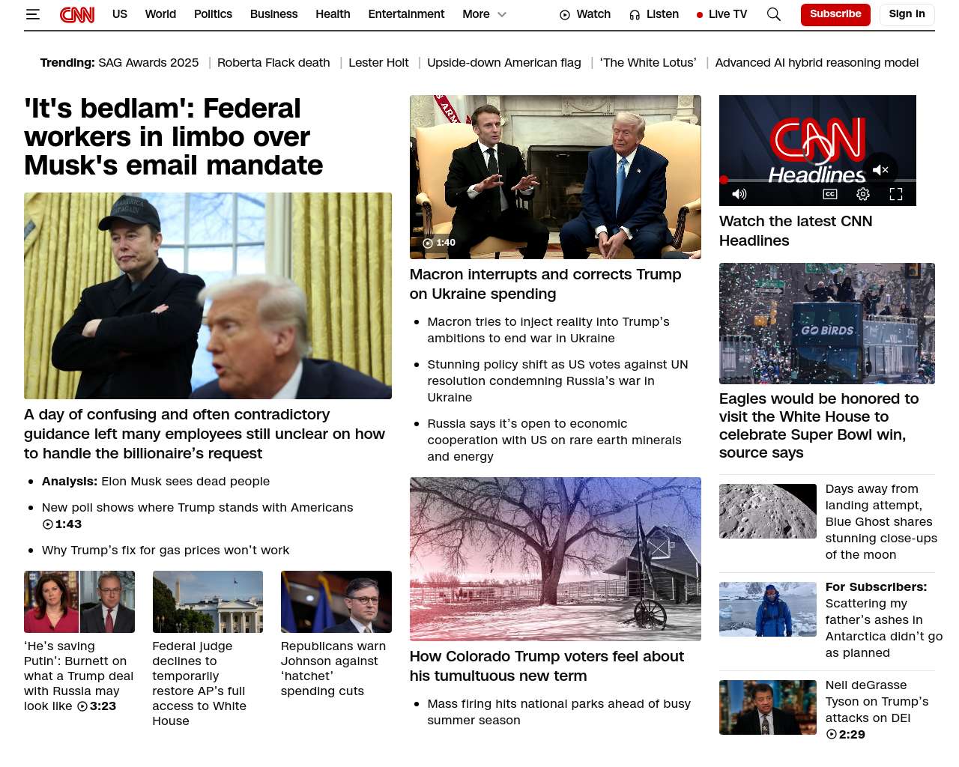Open A day of confusing guidance subheadline

point(205,434)
